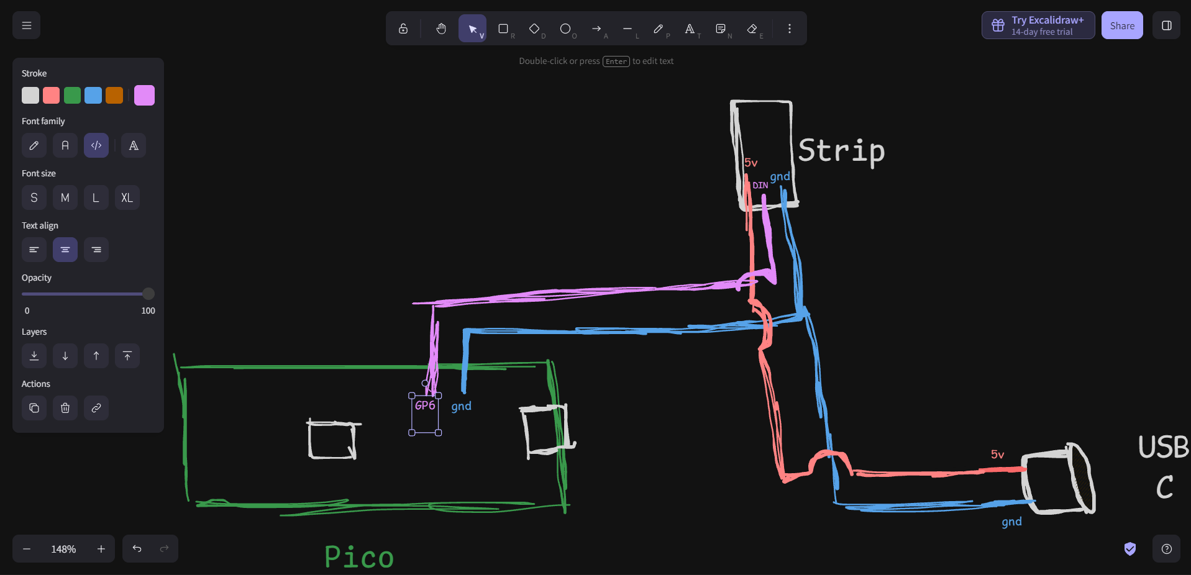Click Try Excalidraw+ trial button
1191x575 pixels.
tap(1038, 25)
